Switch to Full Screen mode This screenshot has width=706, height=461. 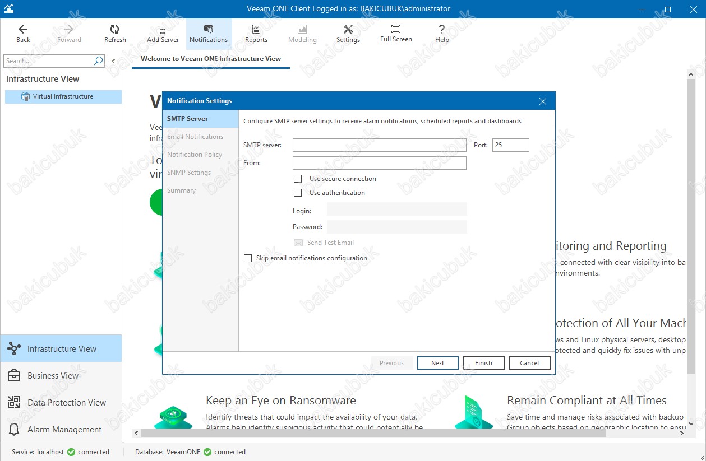tap(396, 34)
